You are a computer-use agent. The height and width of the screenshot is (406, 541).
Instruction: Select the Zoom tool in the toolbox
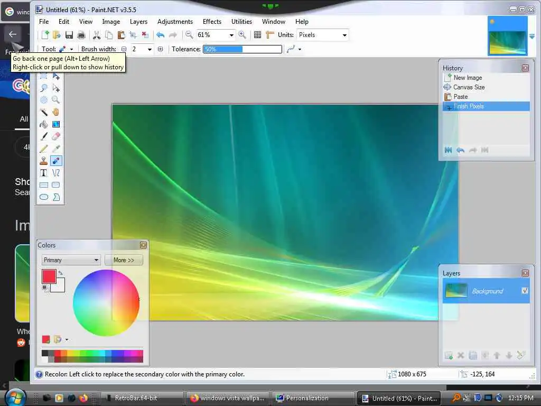(x=56, y=100)
